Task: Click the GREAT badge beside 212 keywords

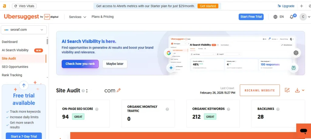Action: point(210,117)
